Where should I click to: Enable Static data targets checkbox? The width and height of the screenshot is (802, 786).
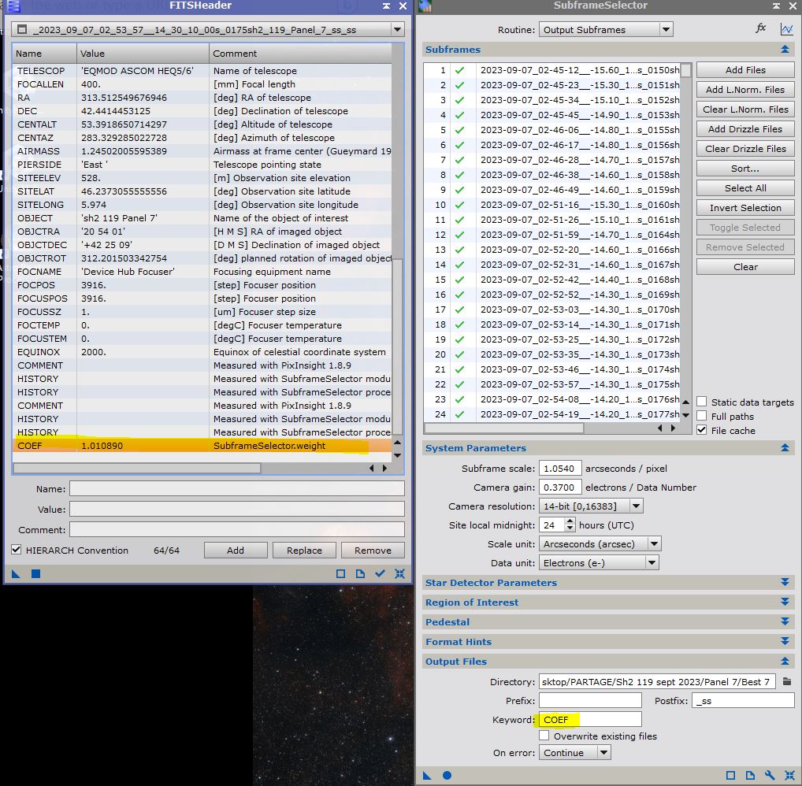pyautogui.click(x=702, y=402)
